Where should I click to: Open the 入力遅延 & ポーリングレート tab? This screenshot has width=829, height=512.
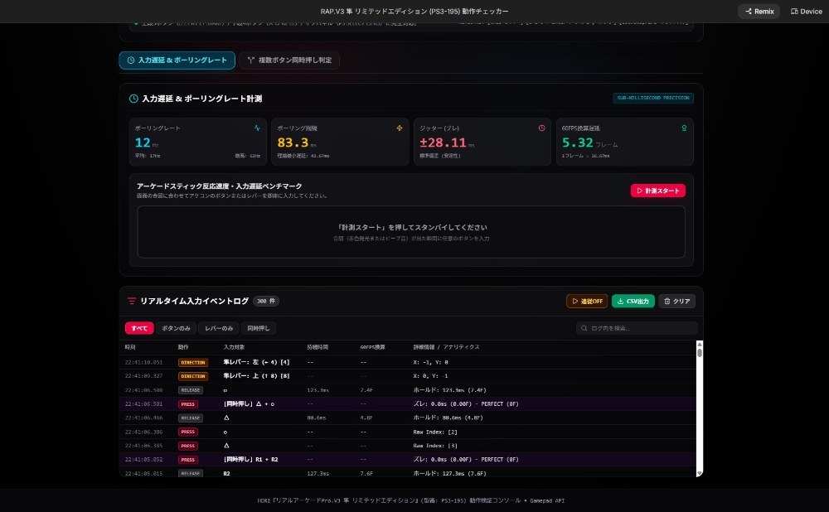tap(177, 60)
